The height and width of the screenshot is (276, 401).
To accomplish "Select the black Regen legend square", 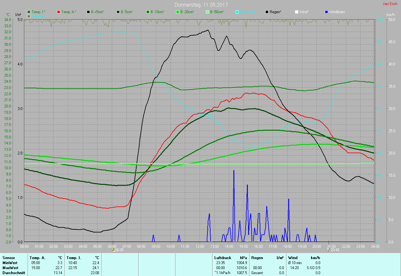I will (267, 12).
